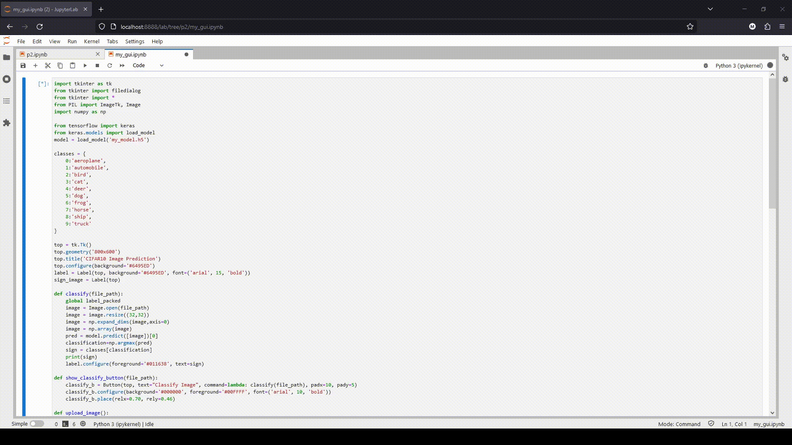Click the kernel status circle indicator

[x=770, y=65]
